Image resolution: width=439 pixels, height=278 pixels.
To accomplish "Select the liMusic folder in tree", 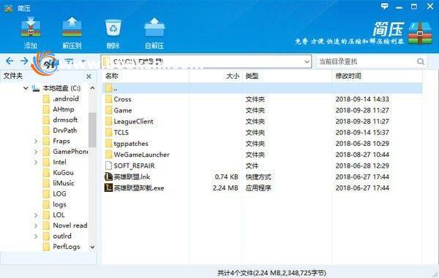I will [64, 183].
